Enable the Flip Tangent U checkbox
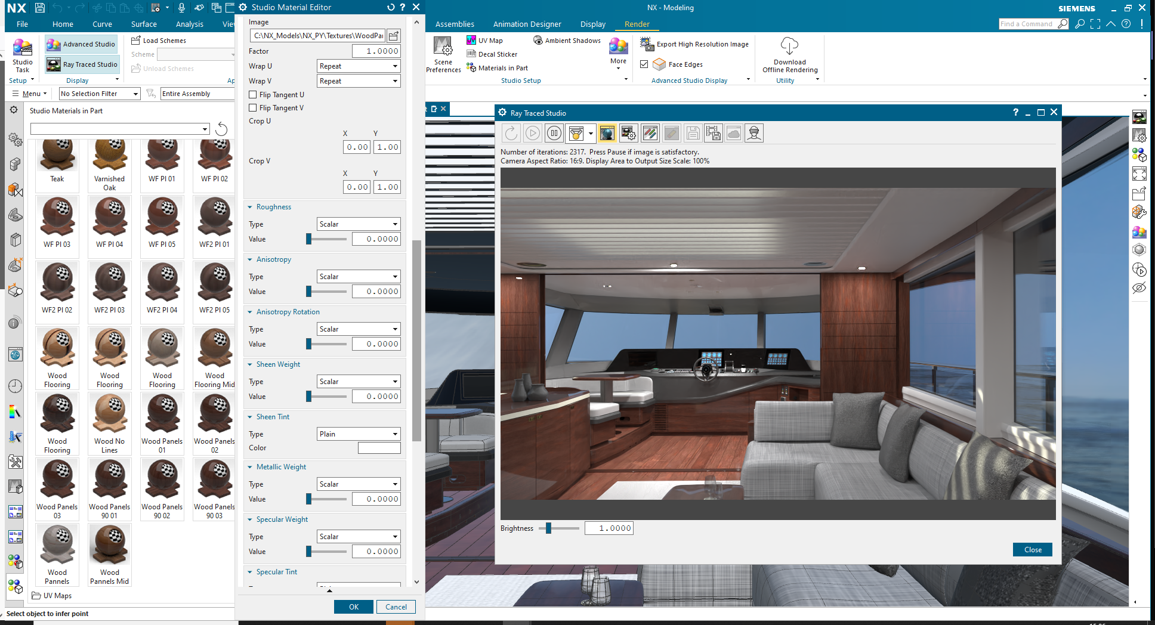Image resolution: width=1155 pixels, height=625 pixels. [x=253, y=94]
